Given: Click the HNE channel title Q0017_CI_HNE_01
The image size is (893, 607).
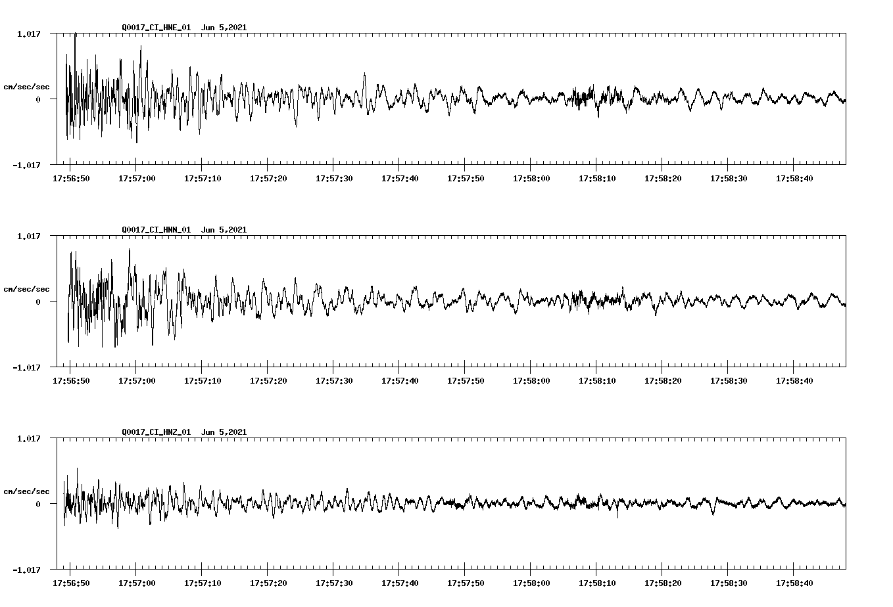Looking at the screenshot, I should (157, 28).
